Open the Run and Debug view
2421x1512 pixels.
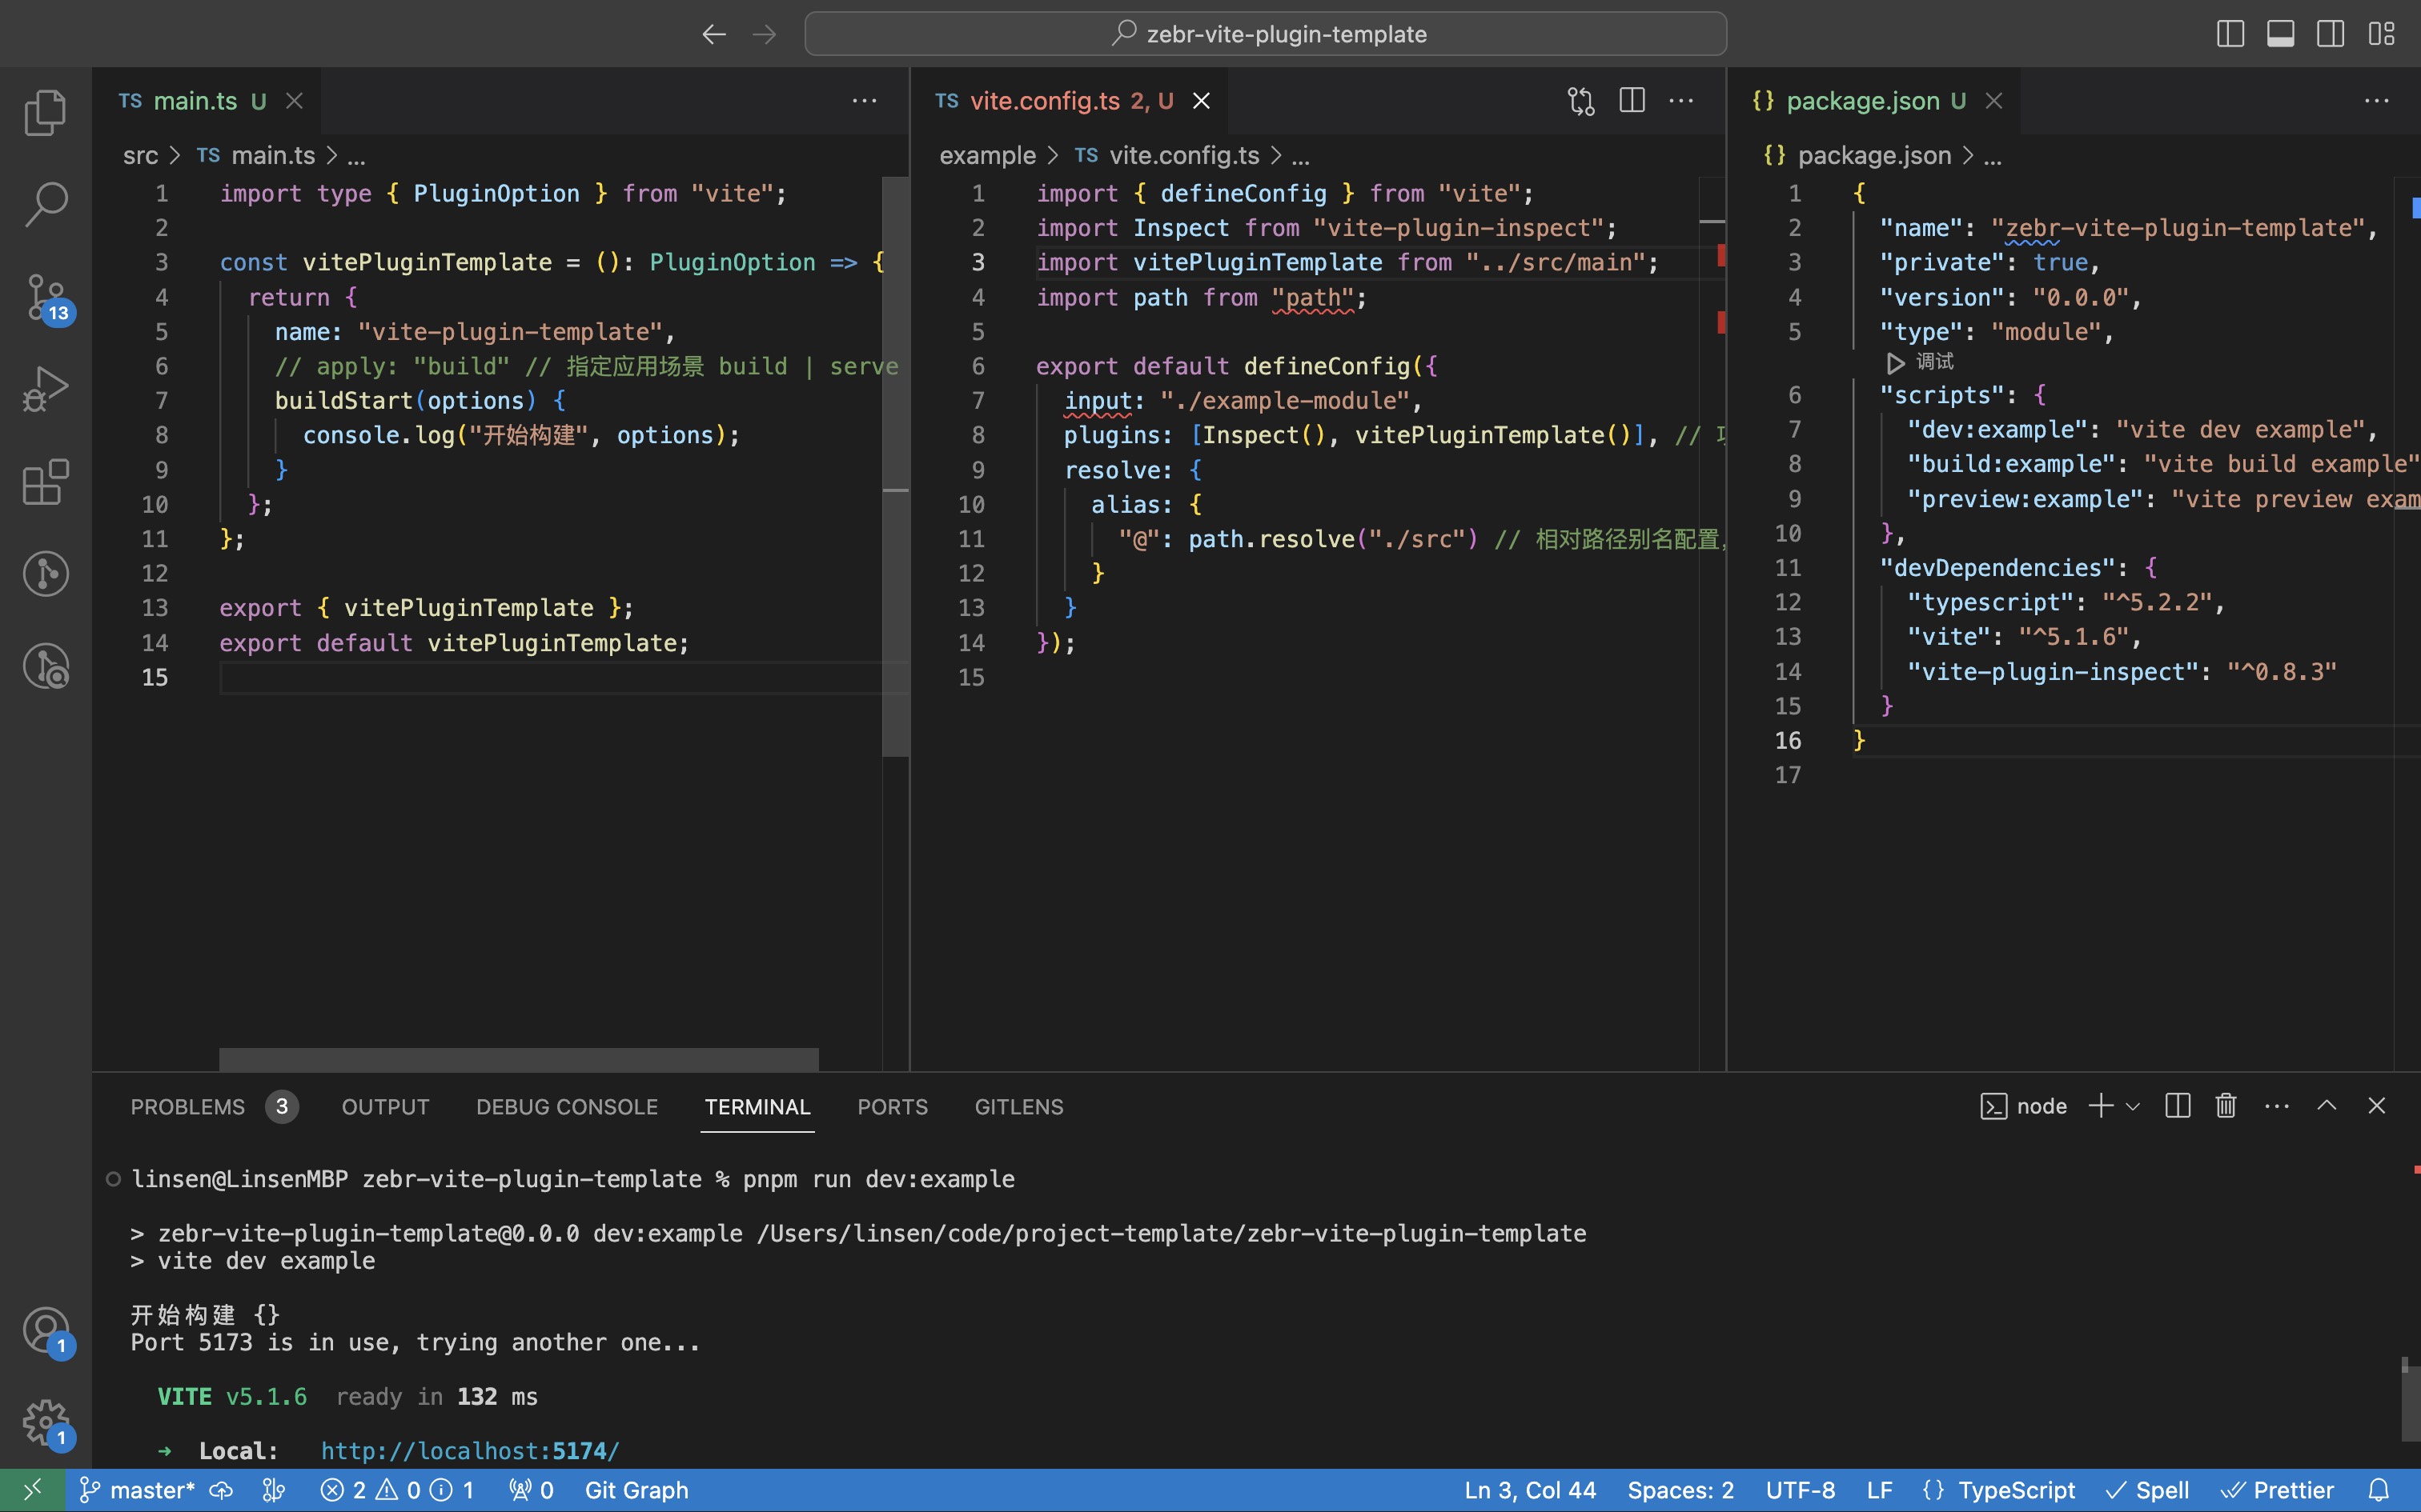tap(45, 389)
